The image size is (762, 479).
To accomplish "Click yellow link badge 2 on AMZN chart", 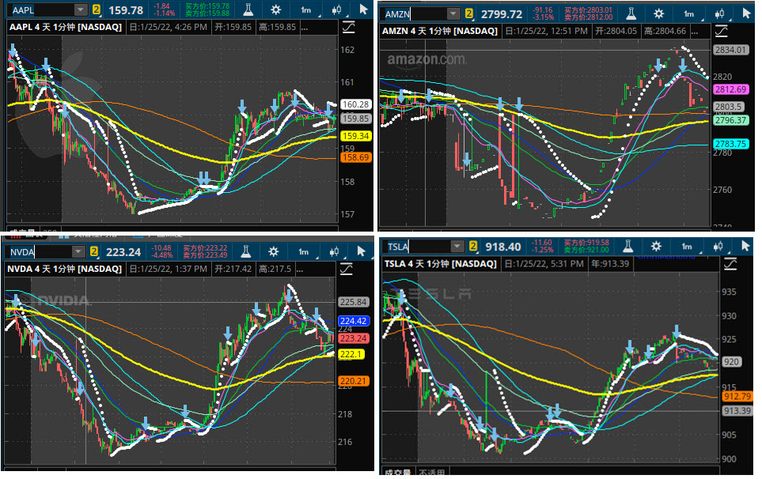I will [469, 13].
